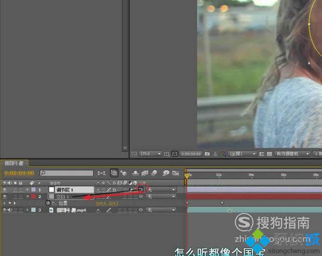Image resolution: width=322 pixels, height=256 pixels.
Task: Select the 调节层 1 layer name
Action: click(64, 190)
